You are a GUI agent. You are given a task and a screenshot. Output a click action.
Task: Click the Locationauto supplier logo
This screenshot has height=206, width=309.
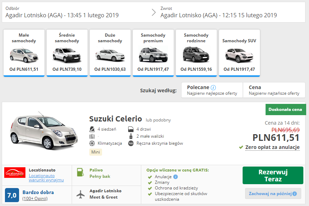15,173
